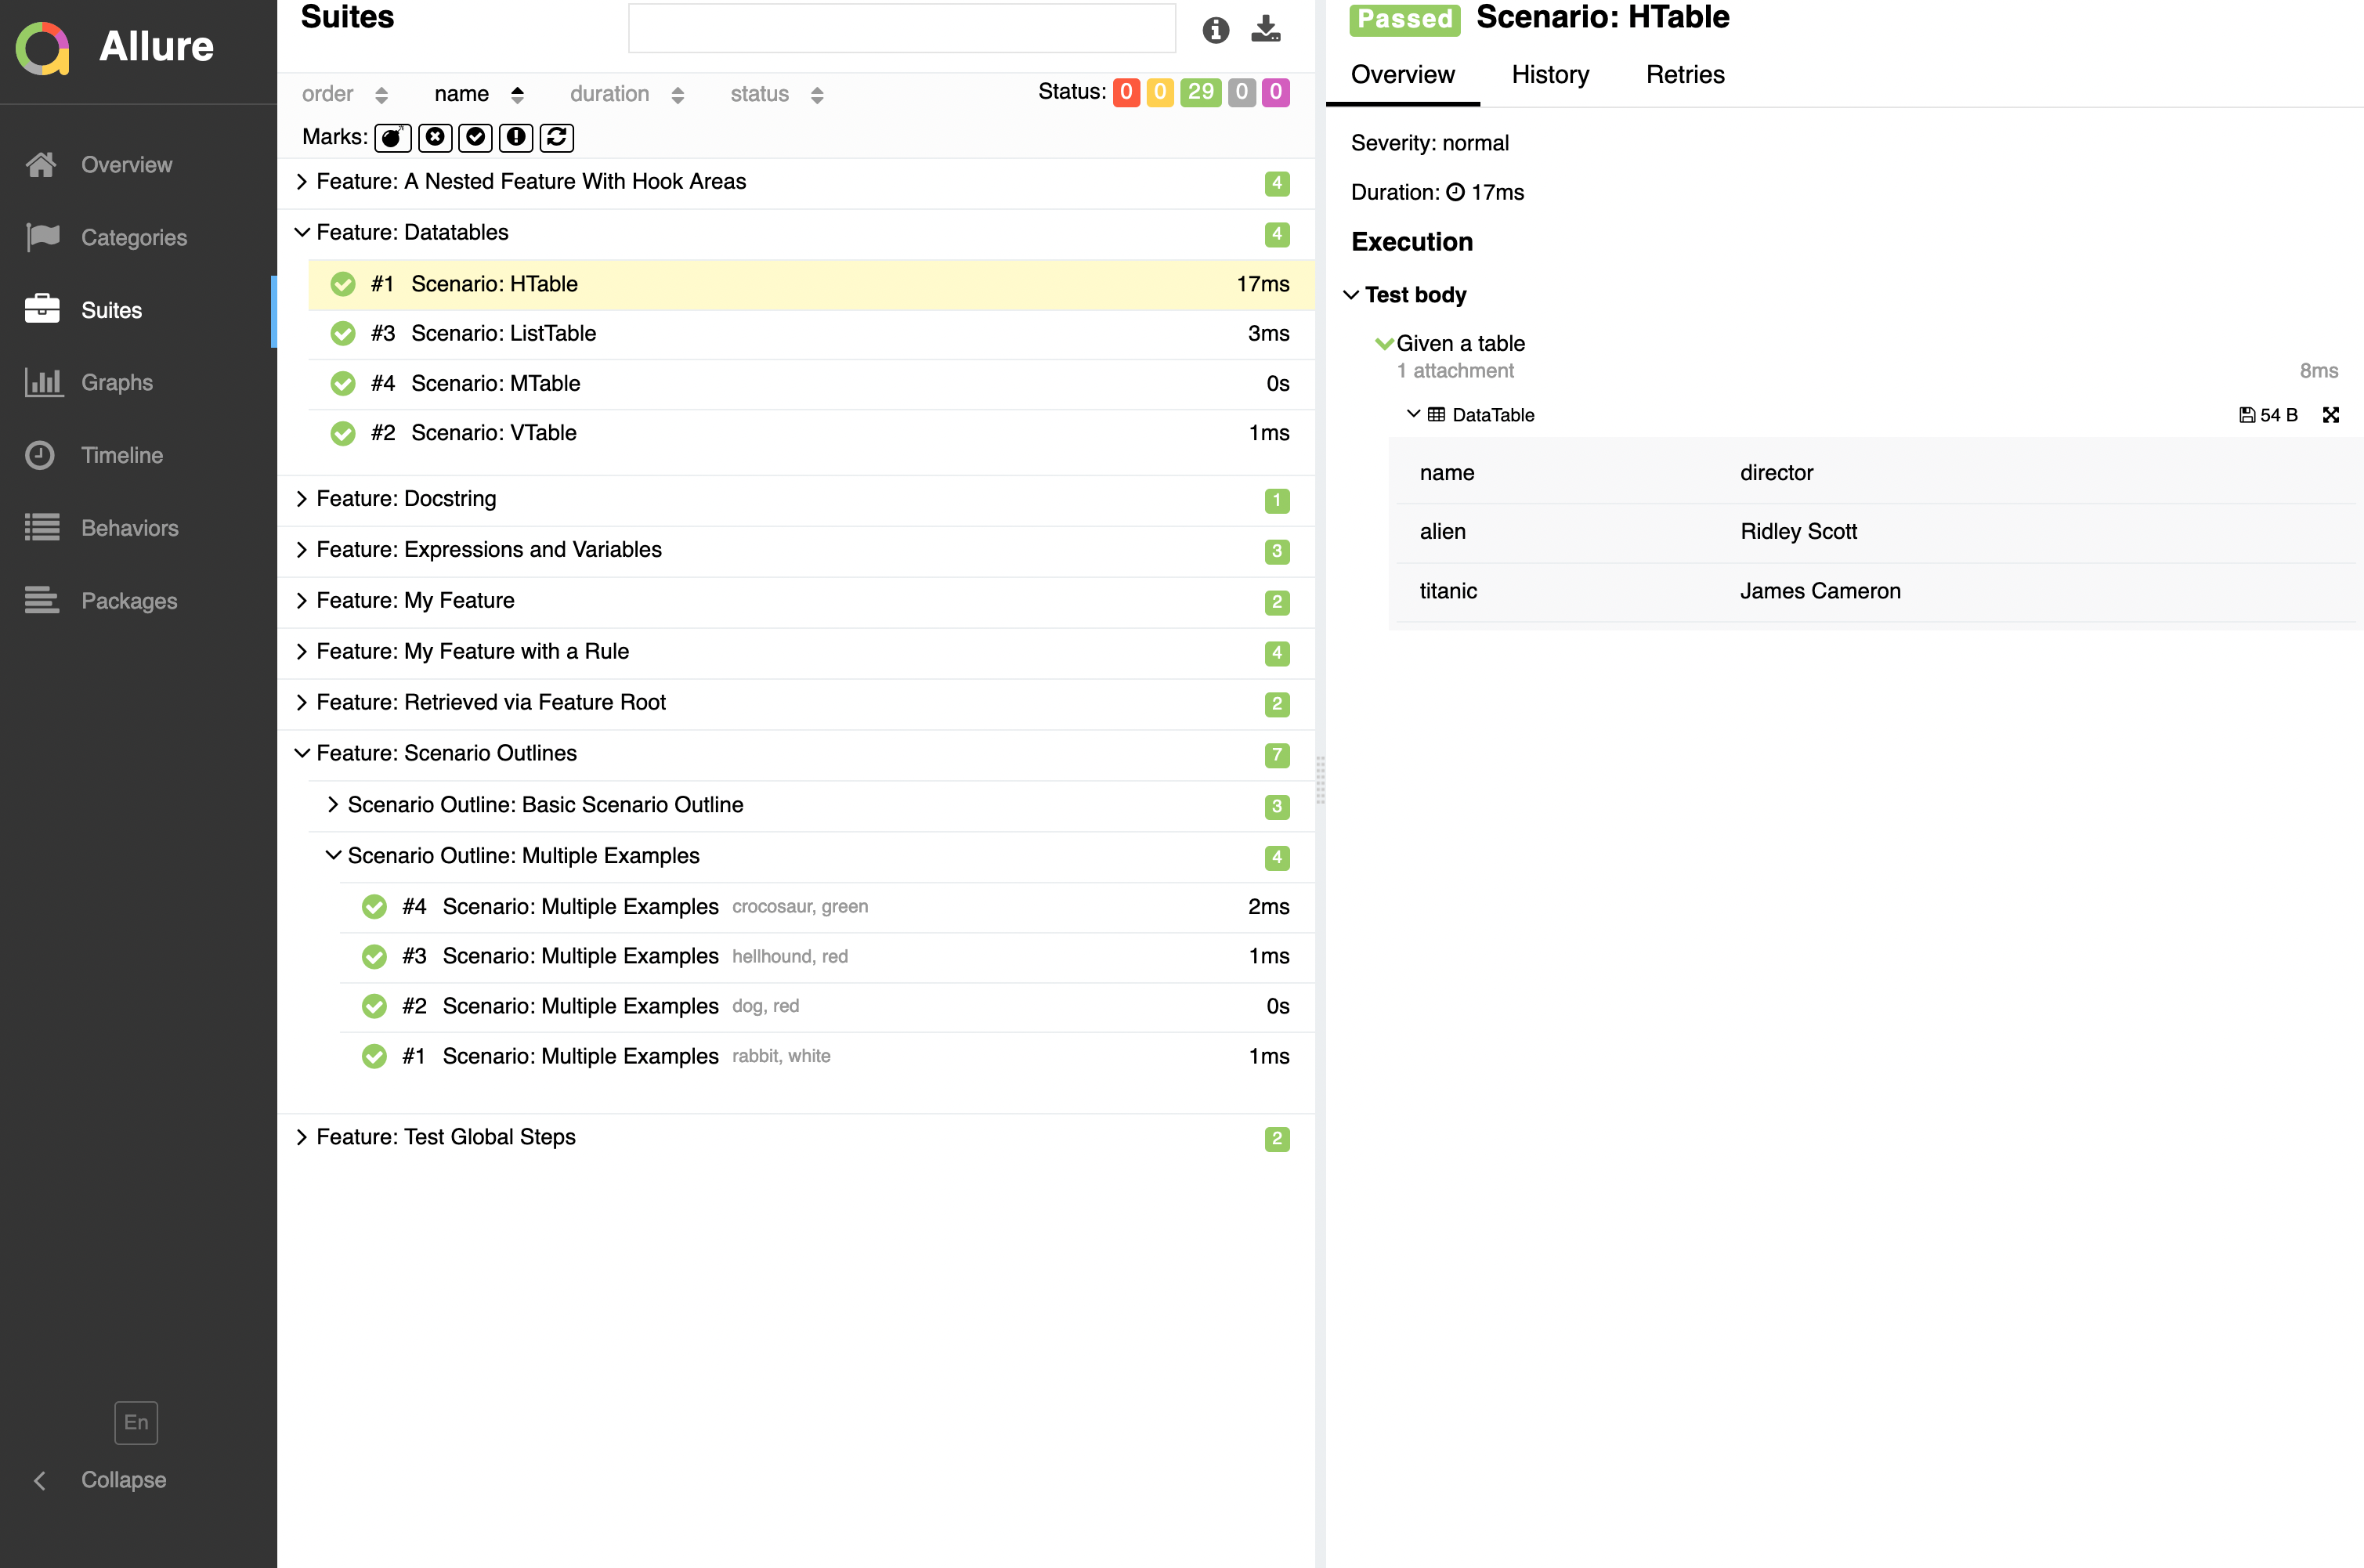Viewport: 2364px width, 1568px height.
Task: Toggle the green passed status filter showing 29
Action: pyautogui.click(x=1200, y=92)
